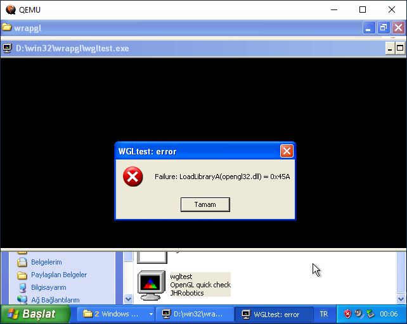The image size is (407, 324).
Task: Click monitor icon on D:\win32 taskbar item
Action: (x=166, y=314)
